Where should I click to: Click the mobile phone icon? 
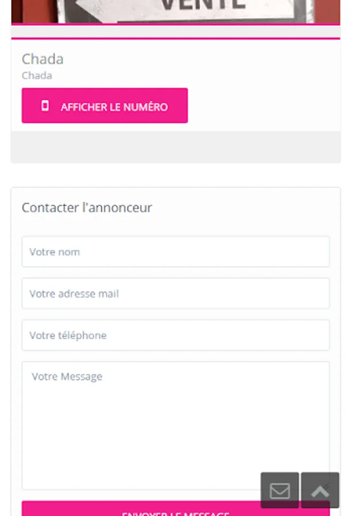pyautogui.click(x=45, y=106)
